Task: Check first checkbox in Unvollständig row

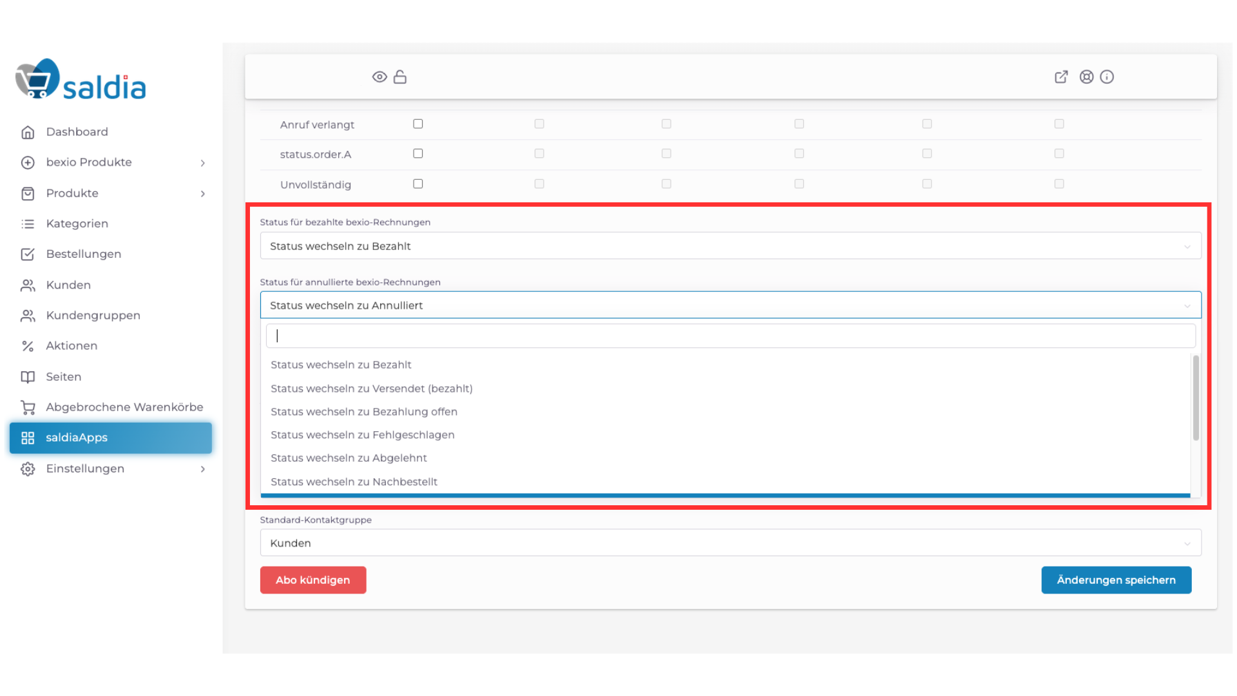Action: point(418,184)
